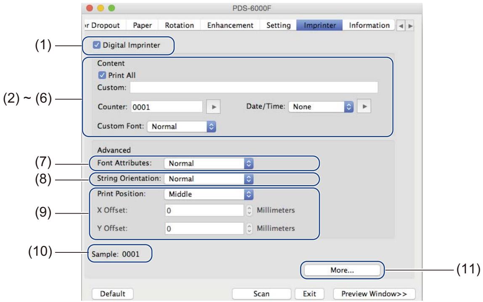Click the Scan button
483x302 pixels.
click(261, 294)
